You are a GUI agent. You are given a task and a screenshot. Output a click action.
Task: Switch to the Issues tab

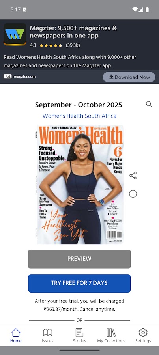click(x=48, y=336)
